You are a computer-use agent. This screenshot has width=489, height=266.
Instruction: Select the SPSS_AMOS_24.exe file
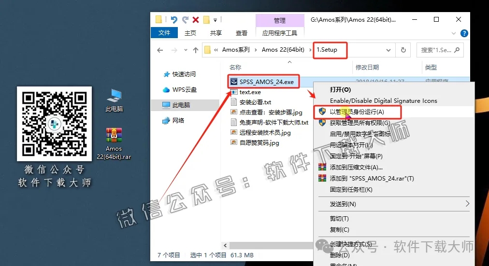click(x=267, y=82)
